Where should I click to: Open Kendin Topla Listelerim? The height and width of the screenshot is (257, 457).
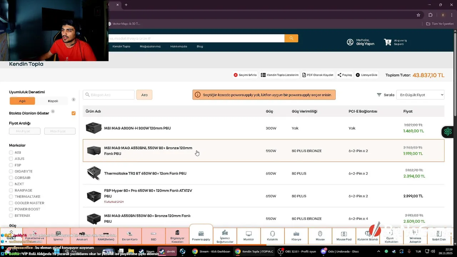coord(279,75)
